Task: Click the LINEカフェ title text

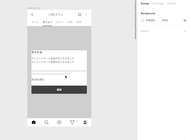Action: [56, 14]
